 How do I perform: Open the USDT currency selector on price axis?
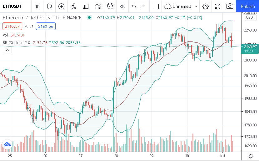coord(251,17)
